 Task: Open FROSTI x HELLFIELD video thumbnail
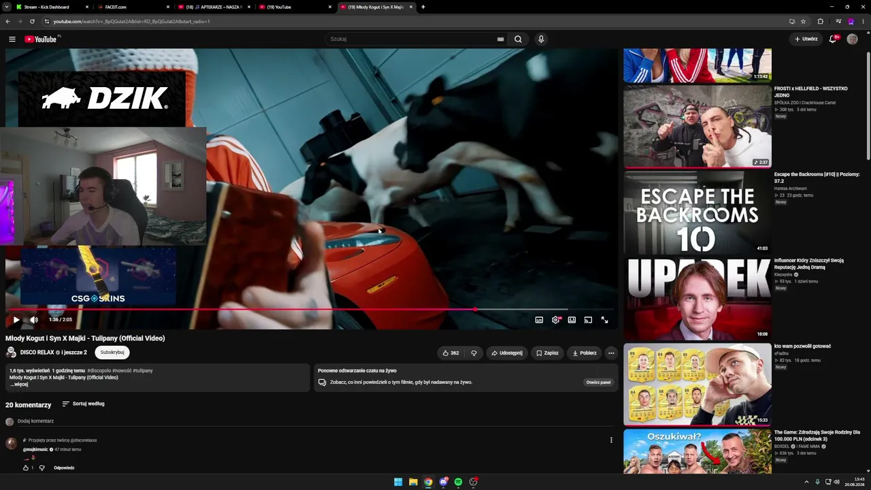tap(697, 127)
